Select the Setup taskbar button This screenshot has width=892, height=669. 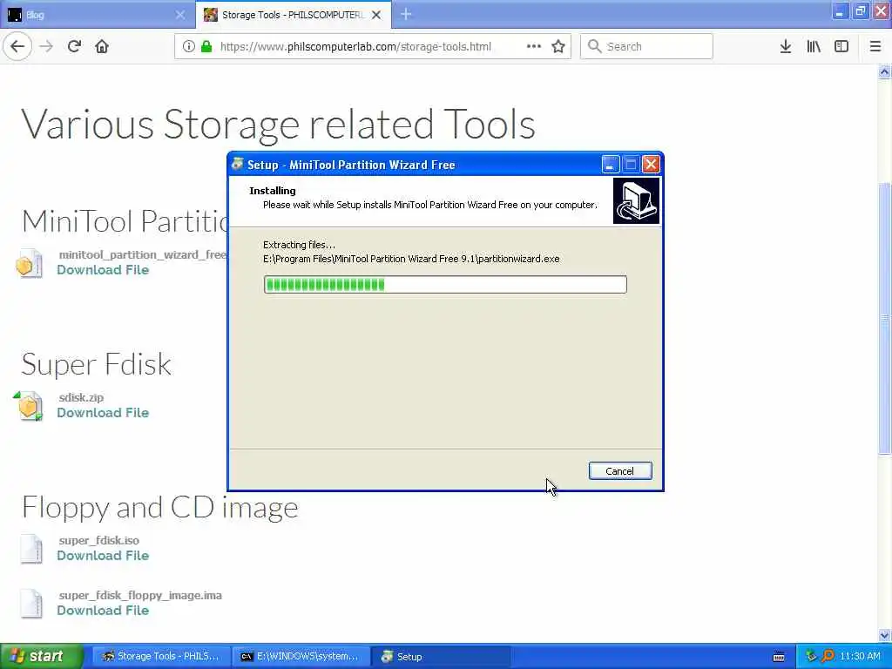click(x=441, y=656)
